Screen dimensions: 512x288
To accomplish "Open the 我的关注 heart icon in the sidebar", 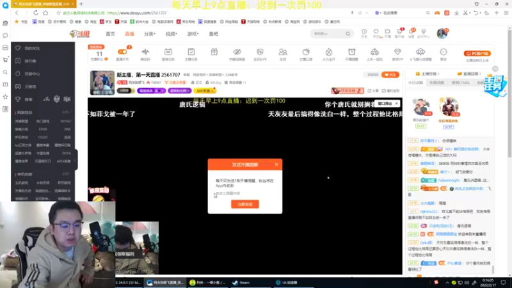I will 18,48.
